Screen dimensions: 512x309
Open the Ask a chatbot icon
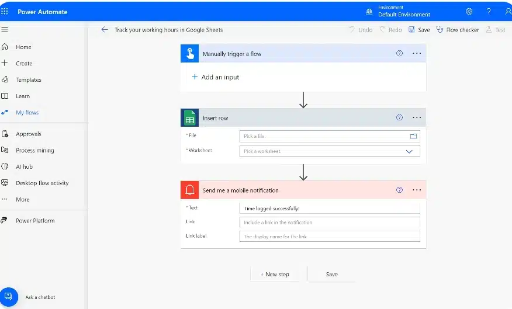point(9,297)
